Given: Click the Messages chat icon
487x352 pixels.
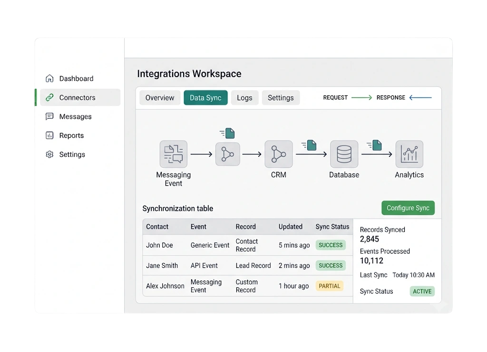Looking at the screenshot, I should 49,116.
